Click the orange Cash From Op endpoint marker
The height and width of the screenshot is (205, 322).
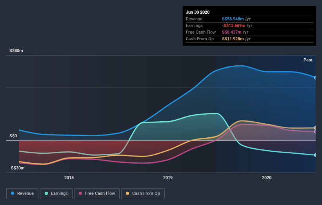pyautogui.click(x=315, y=128)
